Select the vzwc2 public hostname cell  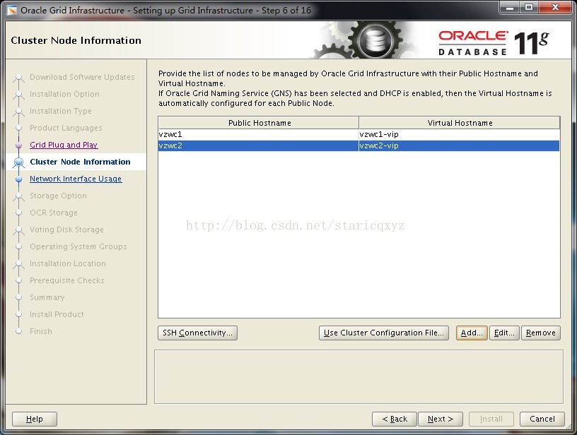coord(258,146)
